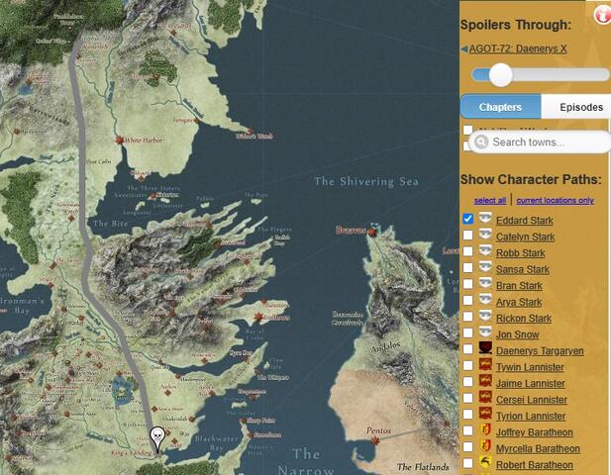Click the grey unfilled part of spoiler slider
Screen dimensions: 611x475
[x=560, y=75]
